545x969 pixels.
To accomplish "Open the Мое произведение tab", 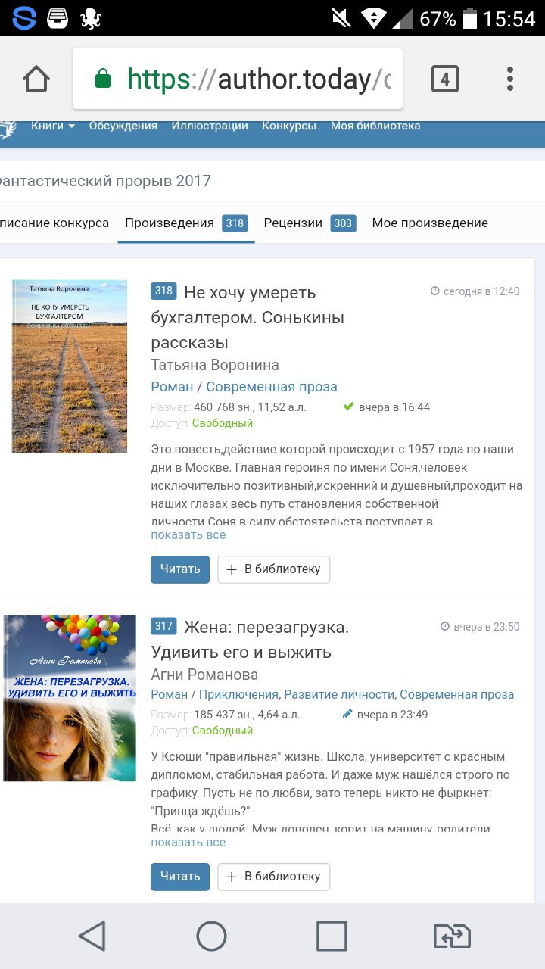I will coord(430,223).
